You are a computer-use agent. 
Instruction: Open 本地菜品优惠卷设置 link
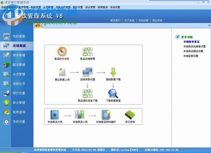click(195, 47)
